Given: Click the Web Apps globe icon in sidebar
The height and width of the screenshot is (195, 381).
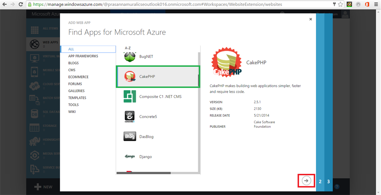Looking at the screenshot, I should tap(35, 44).
